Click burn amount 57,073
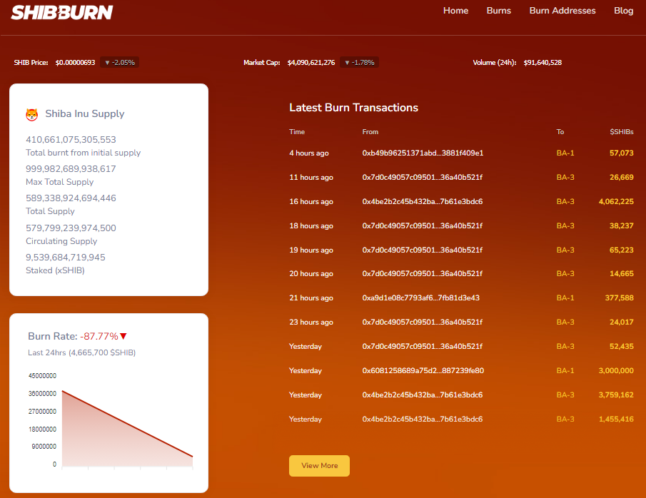The image size is (646, 498). (621, 153)
